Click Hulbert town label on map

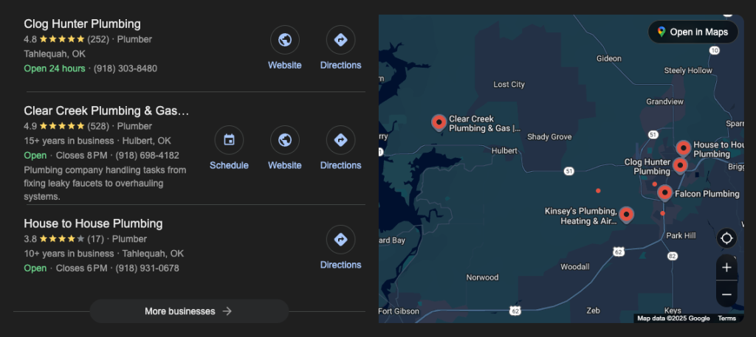tap(504, 150)
